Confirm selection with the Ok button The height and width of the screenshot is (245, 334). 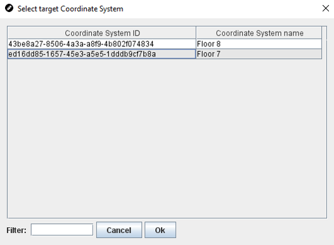[x=160, y=230]
